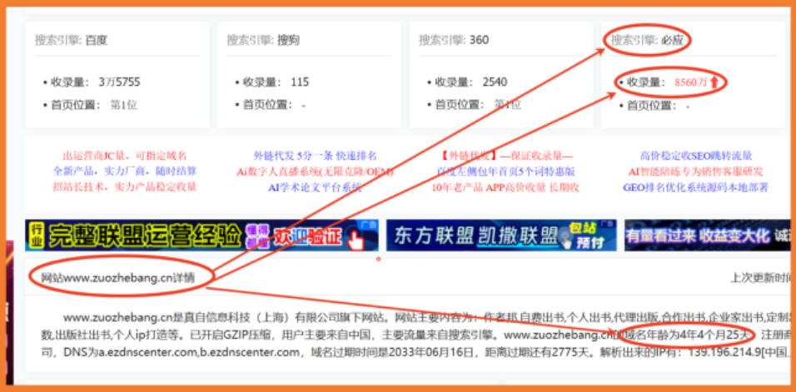Click the 招站长技术，实力产品稳定收量 link

click(x=124, y=187)
